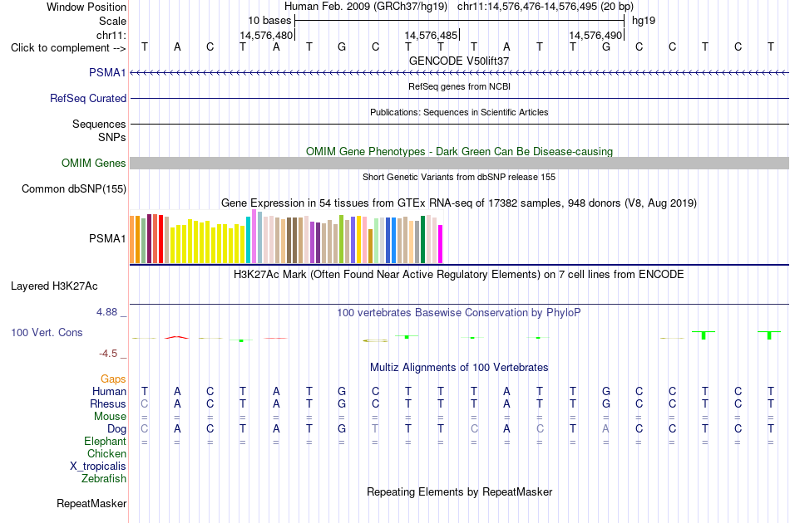The height and width of the screenshot is (523, 790).
Task: Click the Rhesus species alignment label
Action: click(108, 403)
